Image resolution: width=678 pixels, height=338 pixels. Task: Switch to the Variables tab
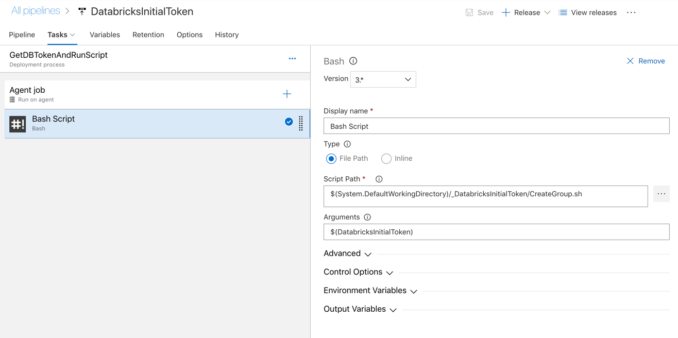[x=105, y=35]
